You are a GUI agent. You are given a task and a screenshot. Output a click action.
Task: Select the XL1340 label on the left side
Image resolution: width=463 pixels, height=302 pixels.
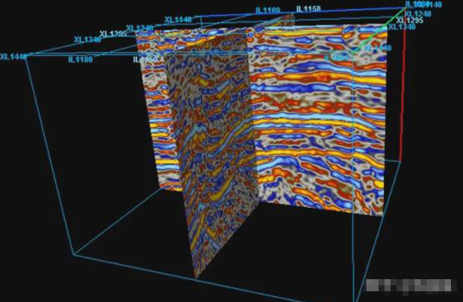click(x=87, y=40)
